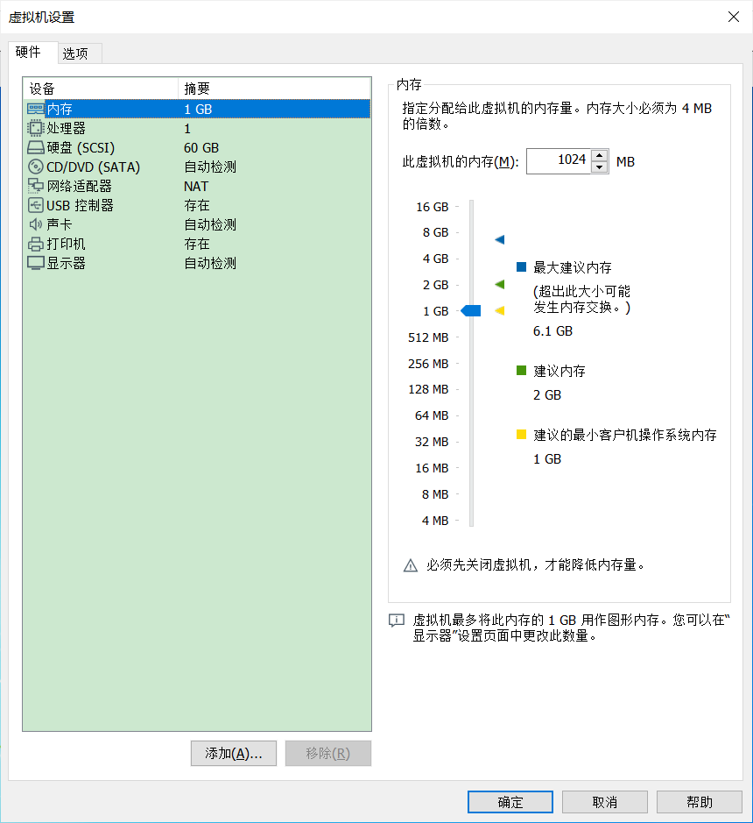Select the 打印机 printer device icon
The width and height of the screenshot is (753, 823).
35,243
